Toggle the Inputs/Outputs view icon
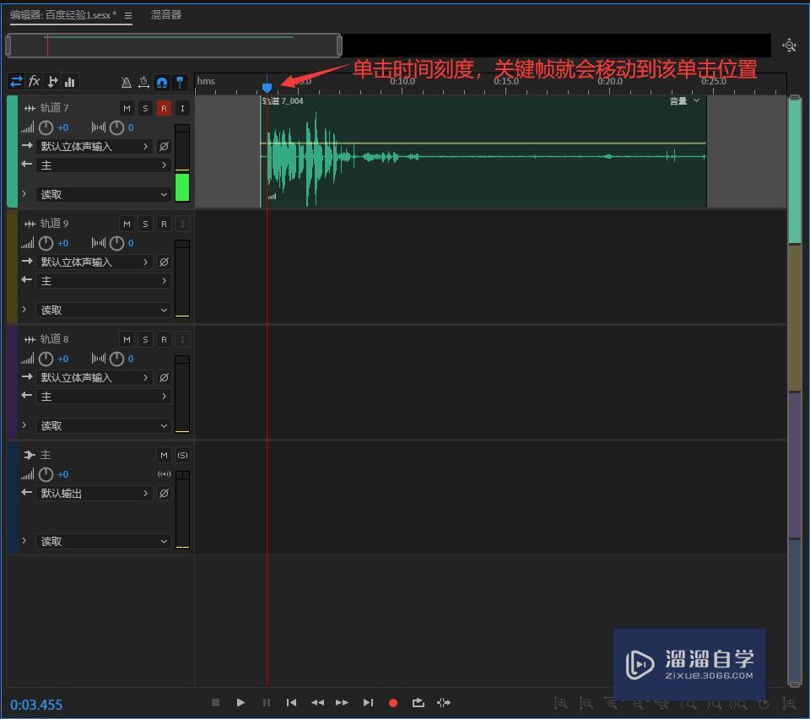The height and width of the screenshot is (719, 810). point(16,82)
